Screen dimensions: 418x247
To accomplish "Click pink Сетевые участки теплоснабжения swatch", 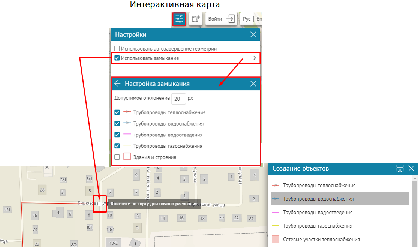I will coord(276,239).
